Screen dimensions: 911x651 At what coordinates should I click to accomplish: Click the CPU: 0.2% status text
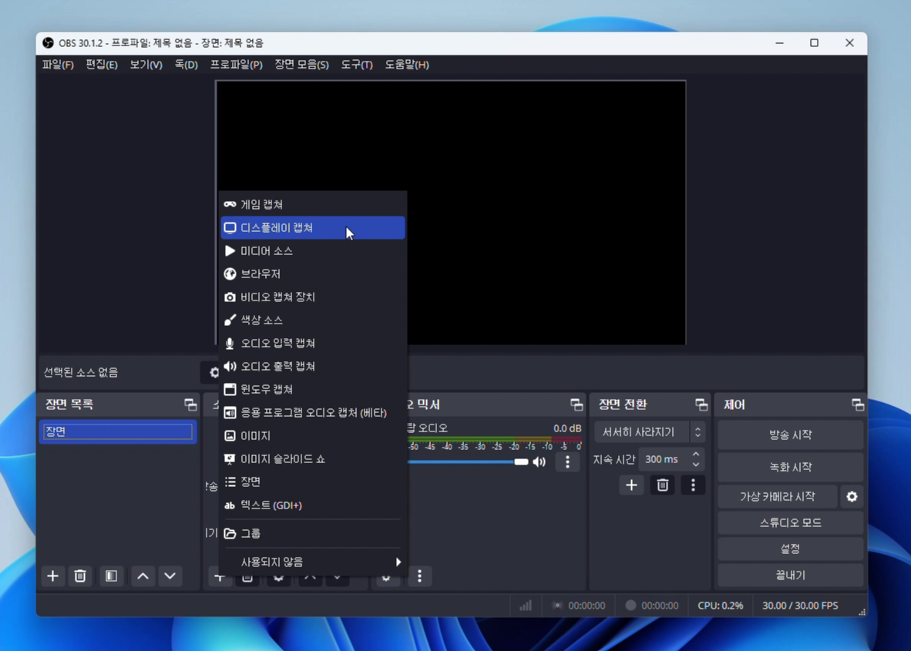pos(720,606)
